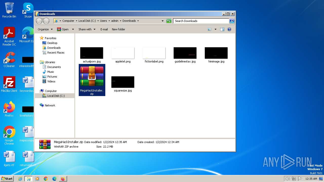Expand the Open button dropdown arrow
The width and height of the screenshot is (324, 182).
coord(73,29)
